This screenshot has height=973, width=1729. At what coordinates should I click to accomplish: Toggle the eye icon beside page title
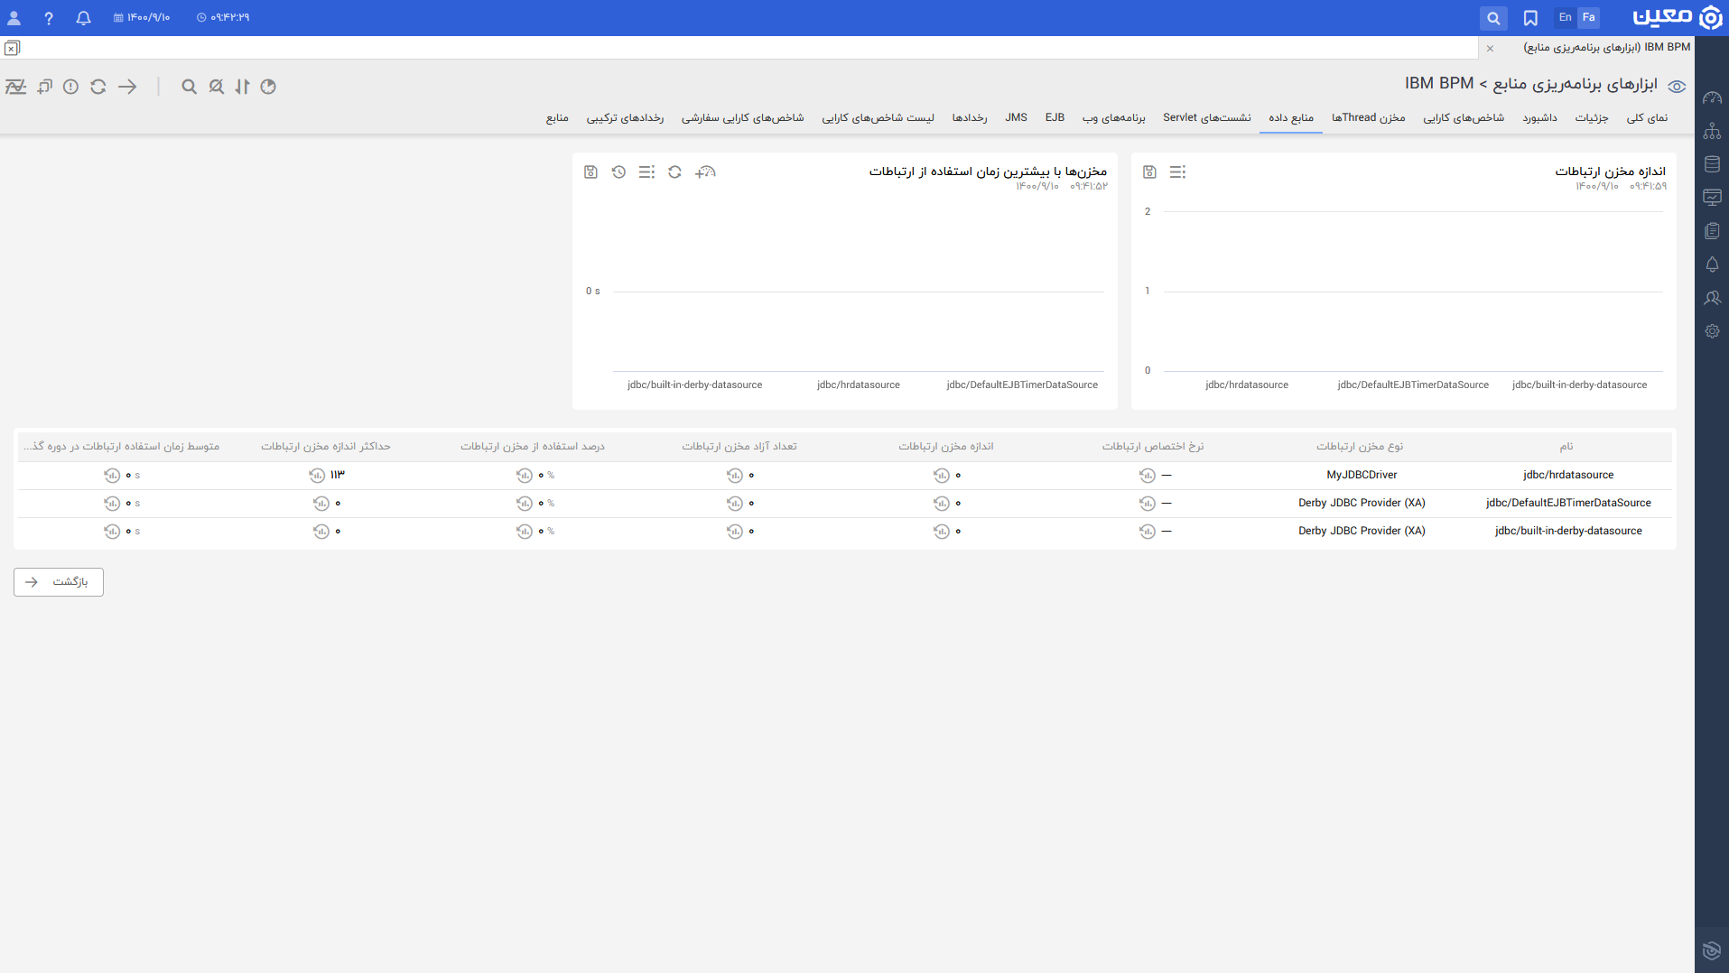click(x=1677, y=87)
